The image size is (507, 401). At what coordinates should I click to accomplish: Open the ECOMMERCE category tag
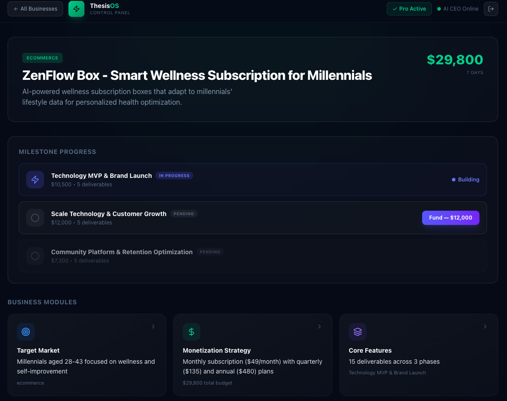[x=42, y=58]
